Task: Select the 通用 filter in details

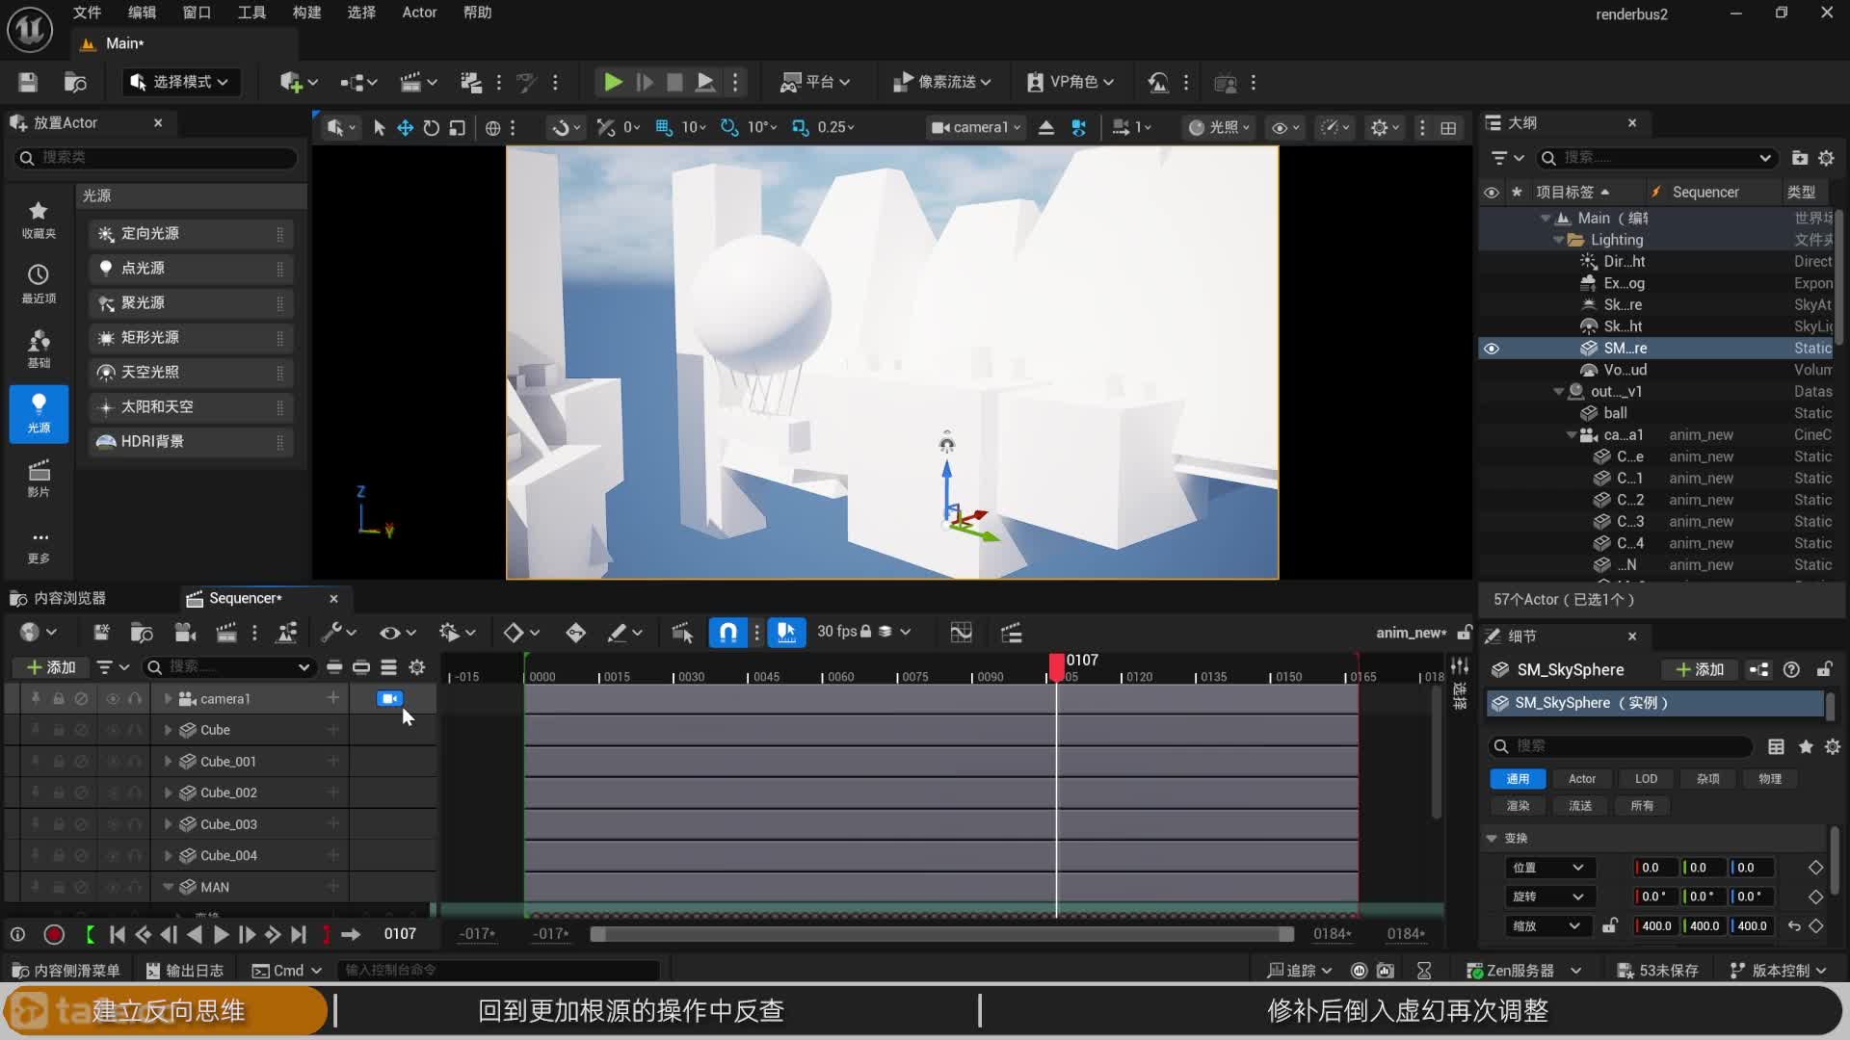Action: (1518, 779)
